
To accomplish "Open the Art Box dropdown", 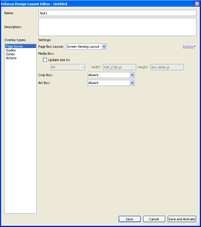I will 111,83.
